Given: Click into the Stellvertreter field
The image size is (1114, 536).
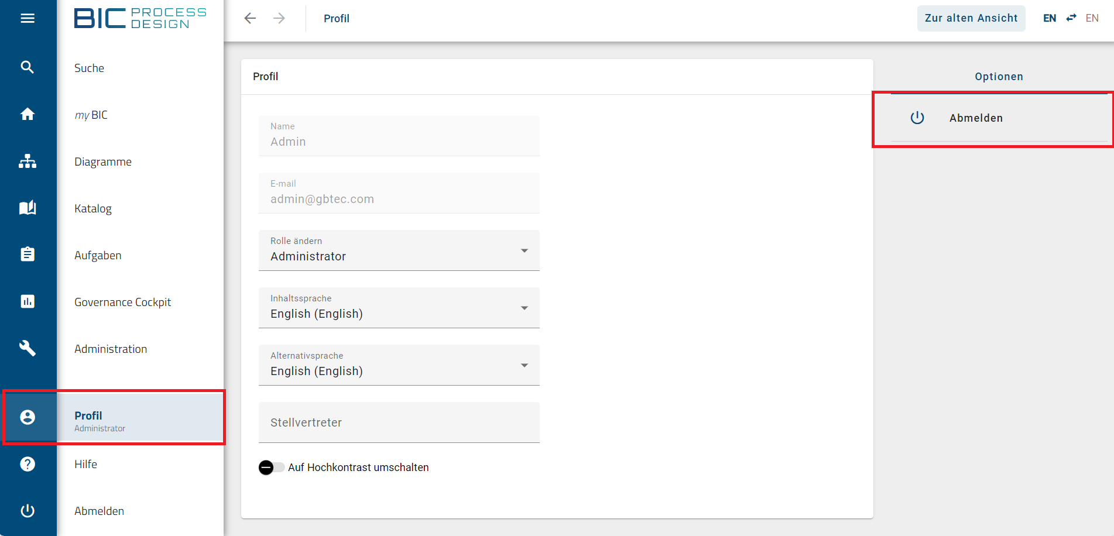Looking at the screenshot, I should (x=399, y=422).
